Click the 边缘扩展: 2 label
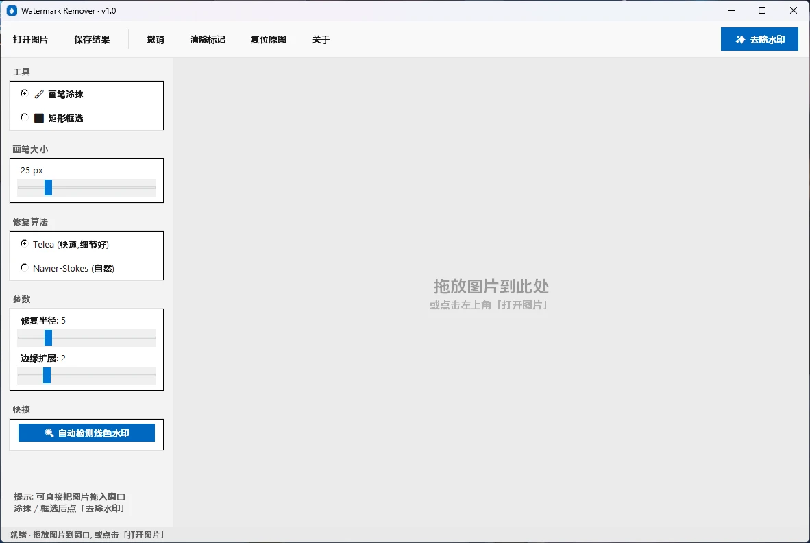Screen dimensions: 810x543 click(43, 359)
